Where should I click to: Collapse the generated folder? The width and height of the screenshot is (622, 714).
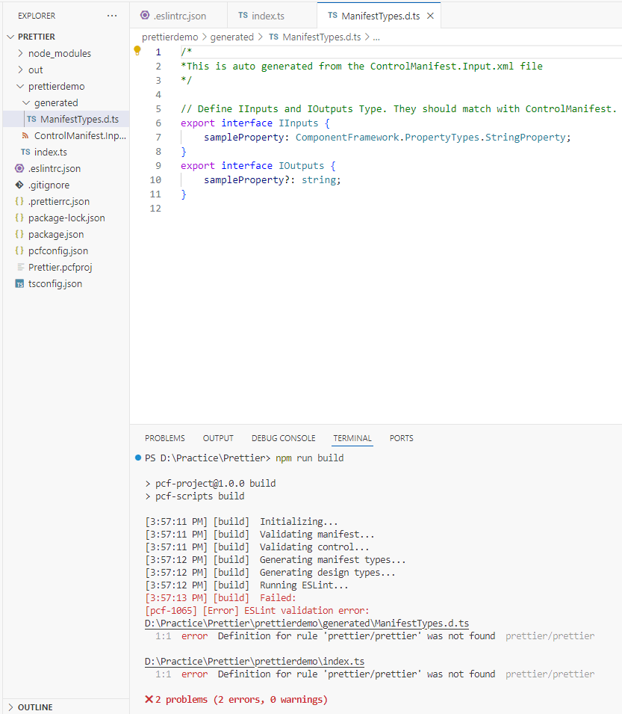26,103
